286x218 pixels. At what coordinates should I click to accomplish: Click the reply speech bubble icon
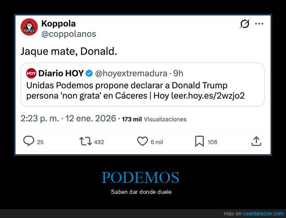pos(29,141)
